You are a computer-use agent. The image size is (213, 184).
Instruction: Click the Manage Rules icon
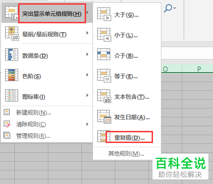click(7, 136)
